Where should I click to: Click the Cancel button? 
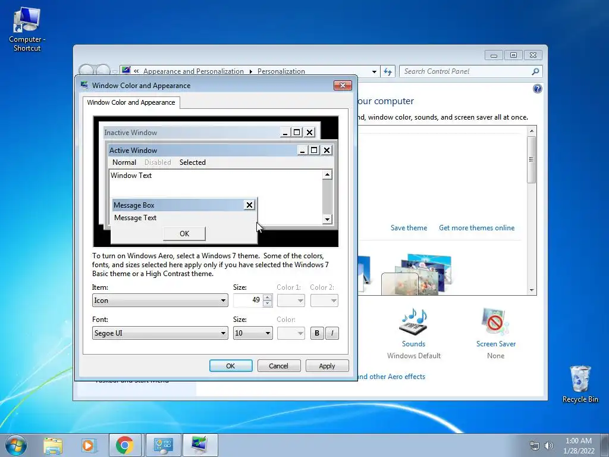click(279, 366)
